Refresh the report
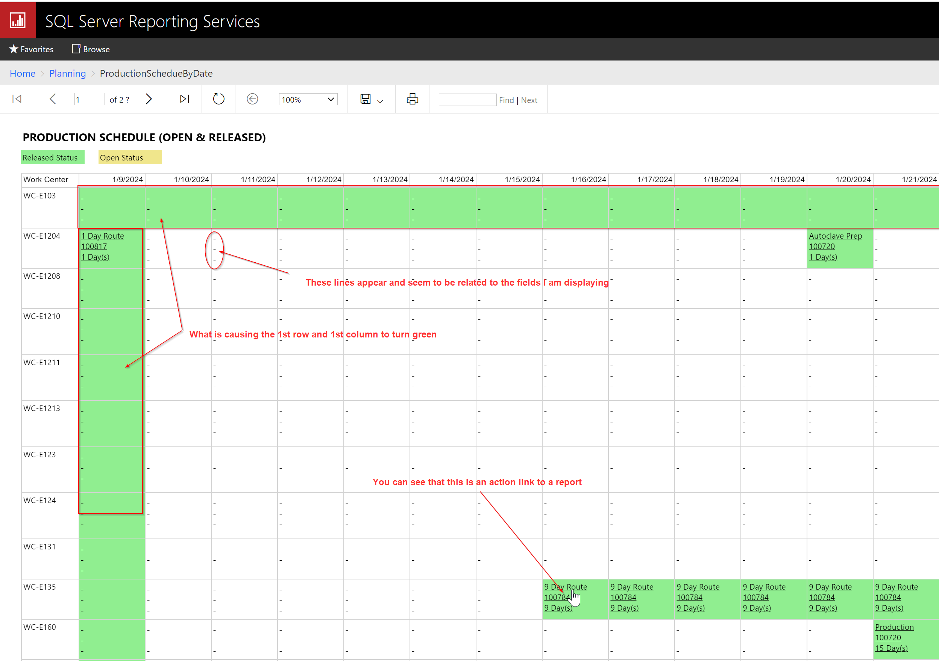Viewport: 939px width, 661px height. [218, 99]
